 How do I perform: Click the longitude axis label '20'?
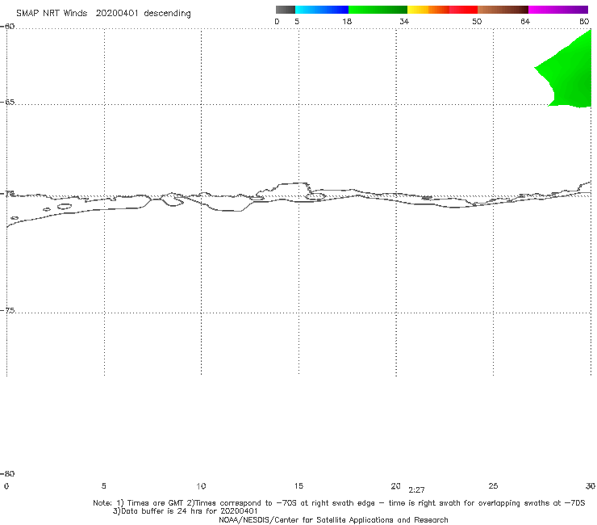395,486
